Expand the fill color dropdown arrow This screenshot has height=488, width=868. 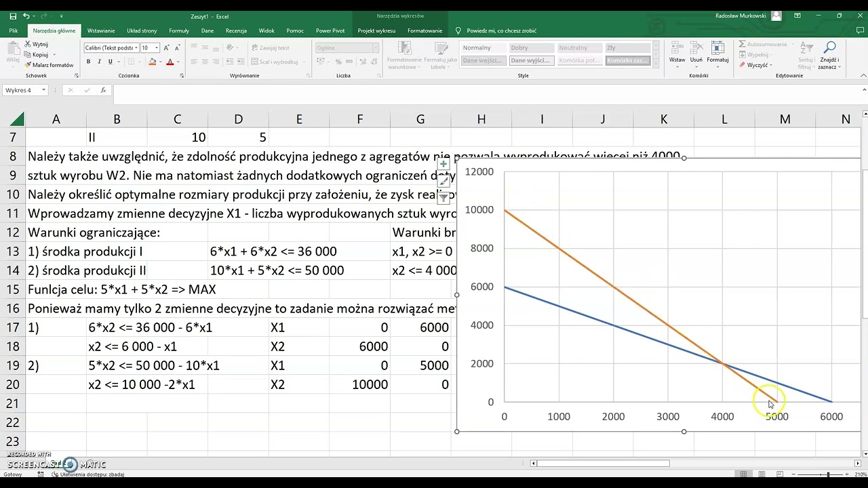click(161, 62)
